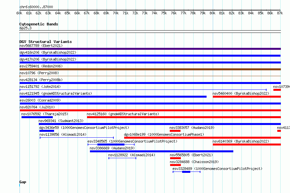
Task: Click the DGV Structural Variants track title
Action: click(46, 42)
